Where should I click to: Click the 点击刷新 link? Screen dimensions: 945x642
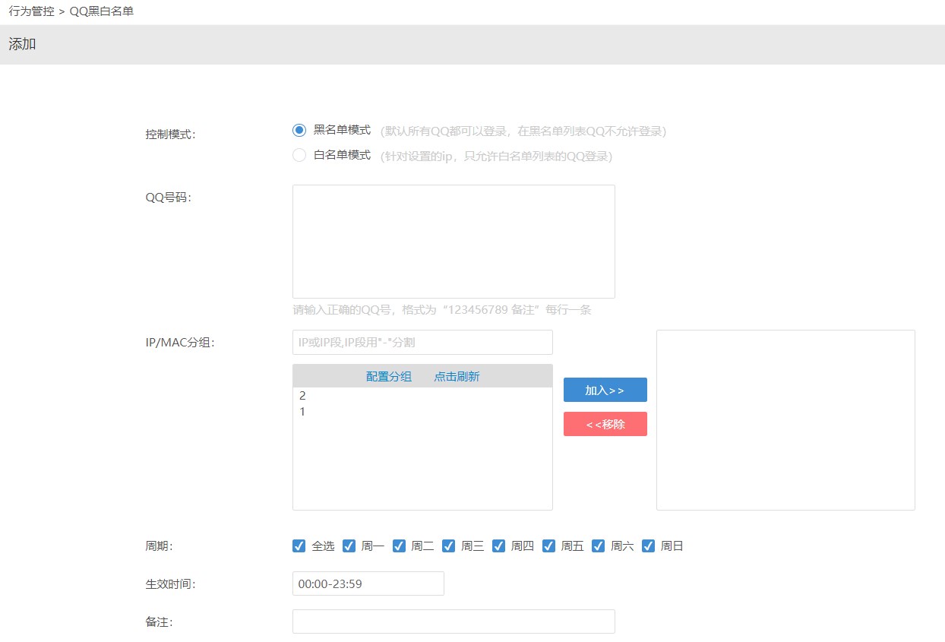(x=457, y=377)
